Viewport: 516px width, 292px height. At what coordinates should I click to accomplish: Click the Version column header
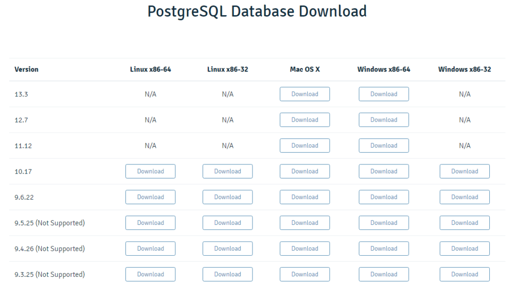pos(26,70)
